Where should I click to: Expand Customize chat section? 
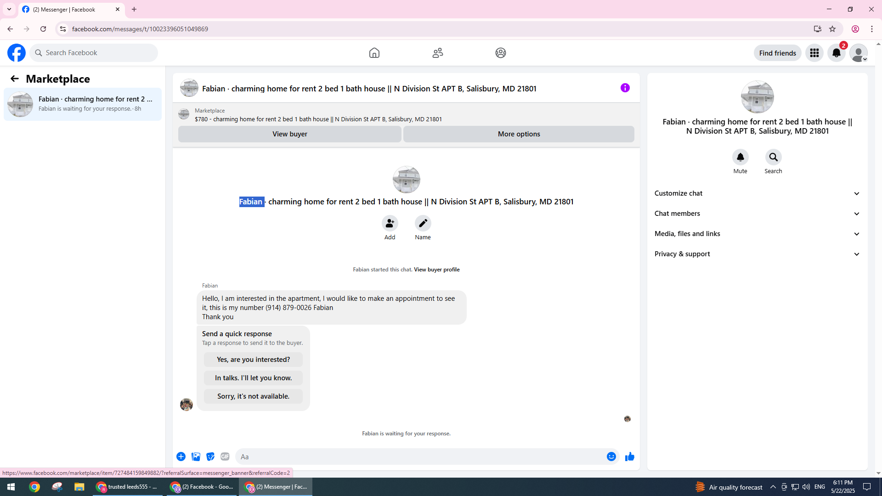pos(758,193)
